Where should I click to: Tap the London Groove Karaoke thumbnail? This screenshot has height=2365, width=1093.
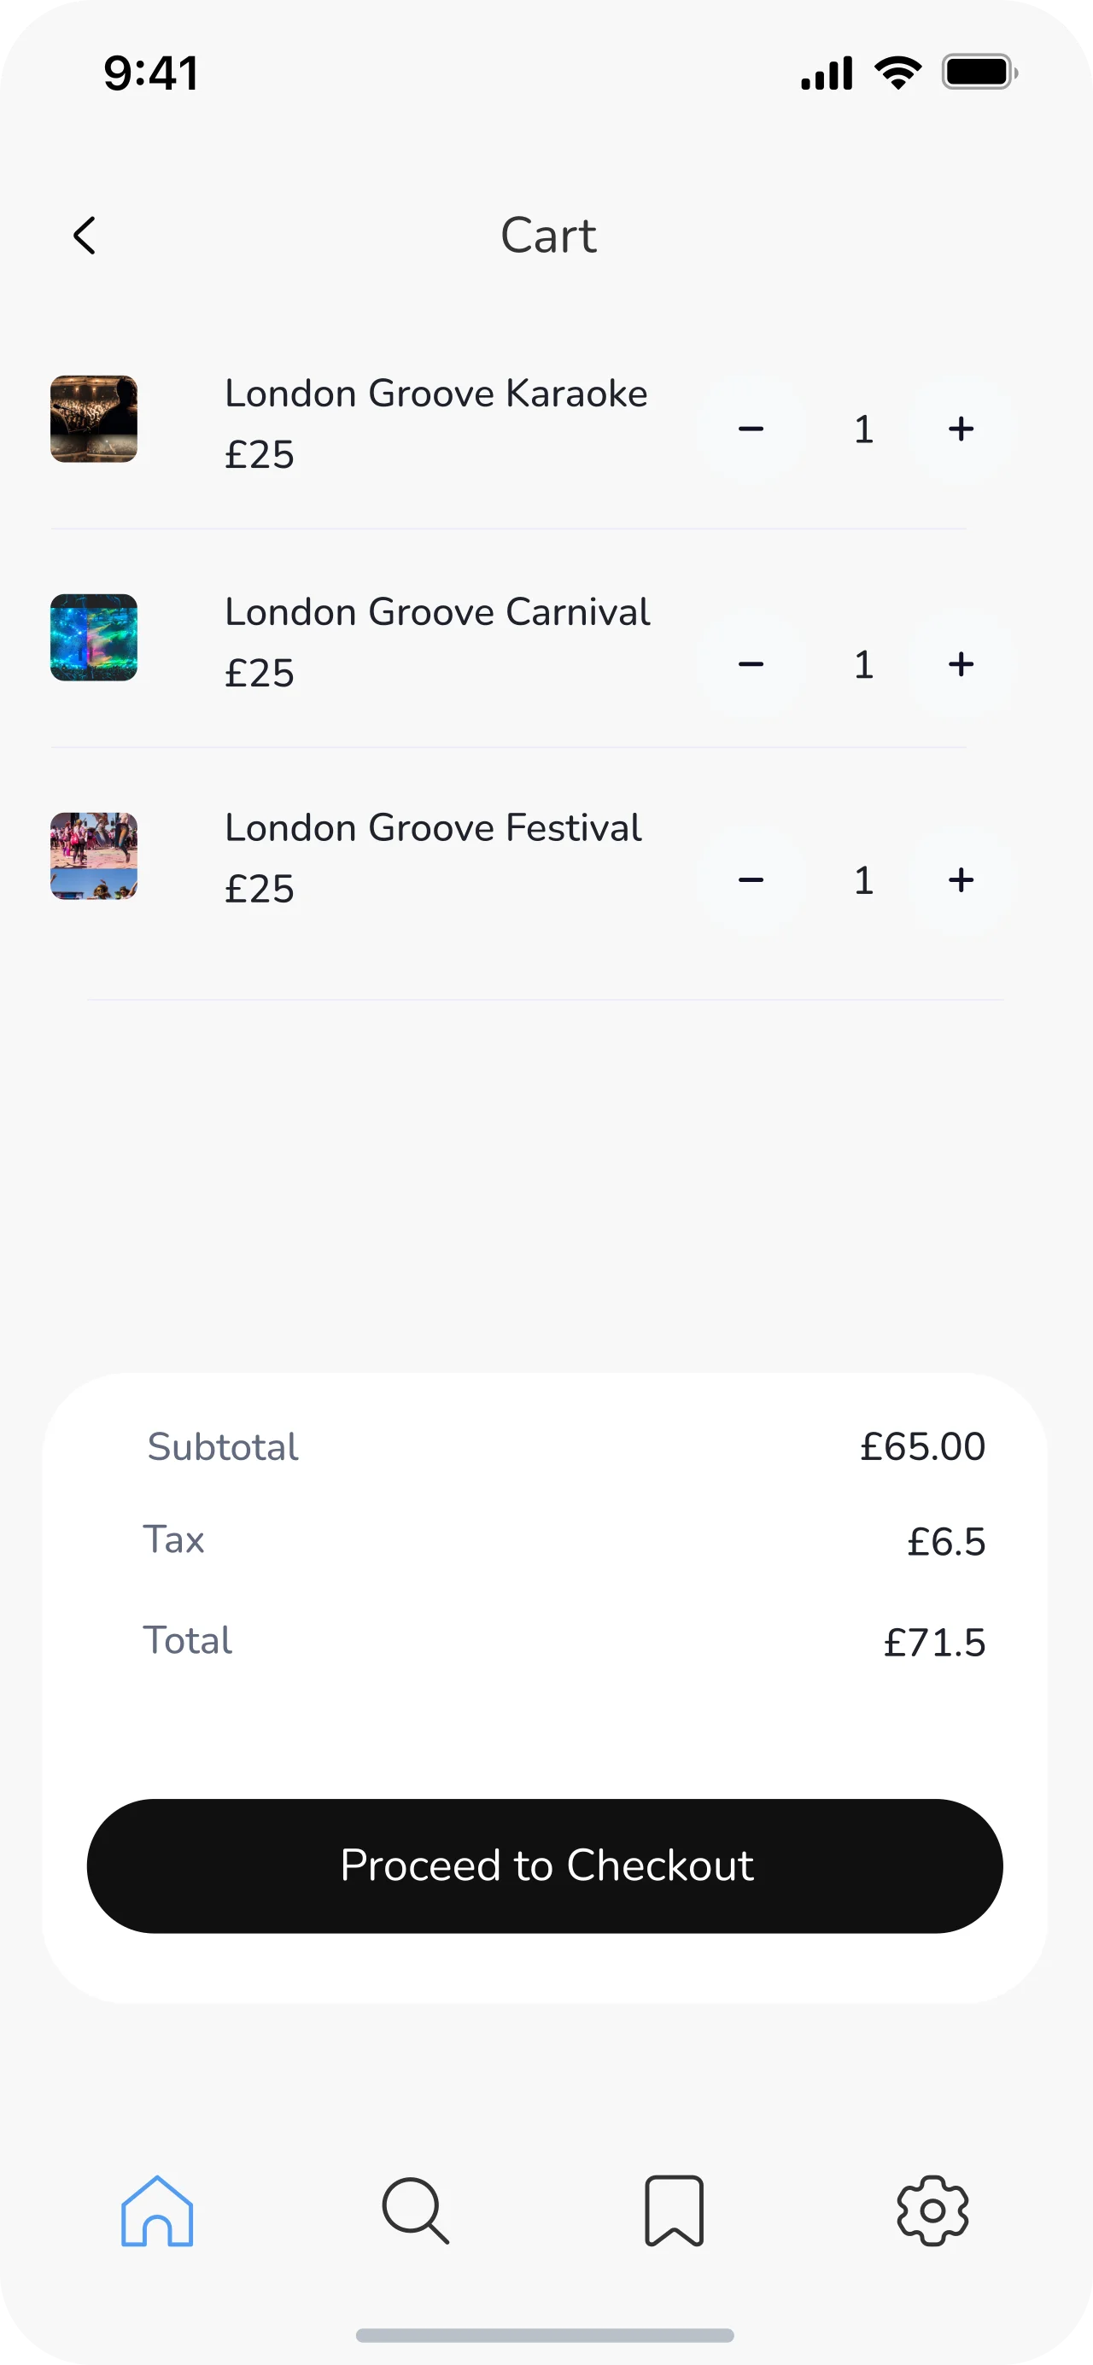point(94,418)
